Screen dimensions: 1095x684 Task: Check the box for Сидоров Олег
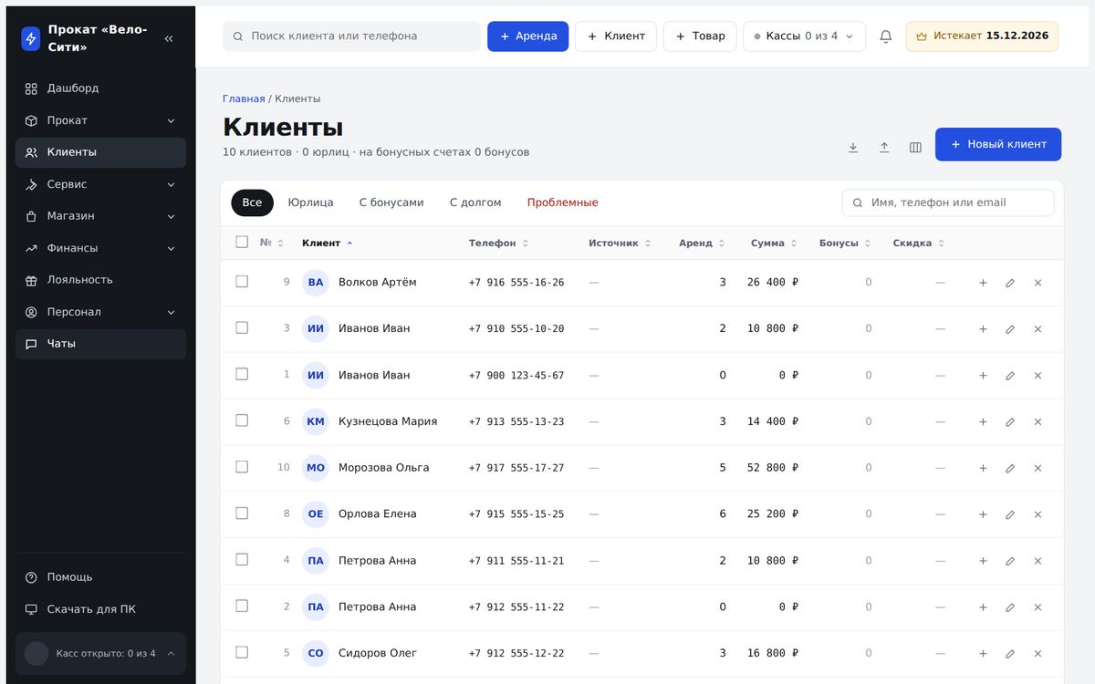tap(242, 652)
